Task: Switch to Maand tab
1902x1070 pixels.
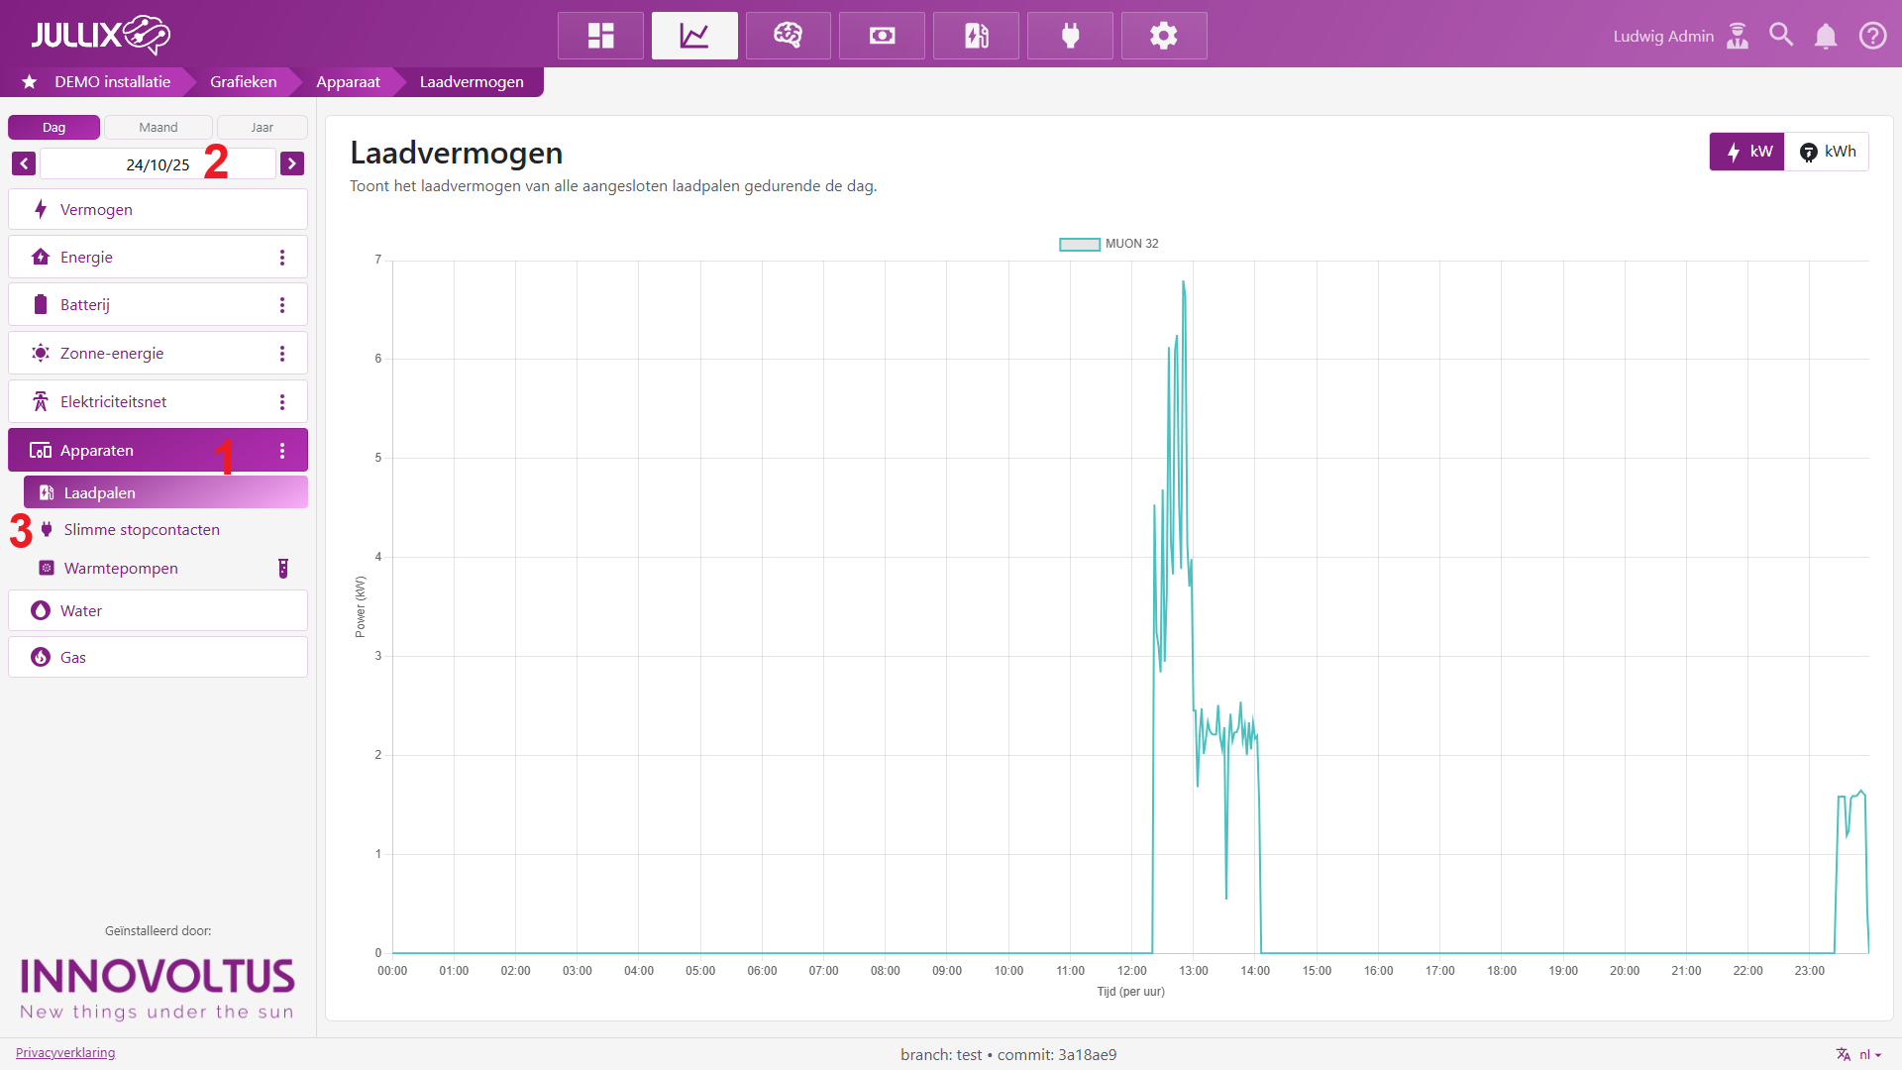Action: [x=158, y=128]
